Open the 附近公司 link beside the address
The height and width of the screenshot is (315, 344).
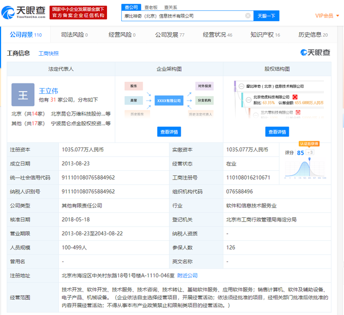click(187, 276)
